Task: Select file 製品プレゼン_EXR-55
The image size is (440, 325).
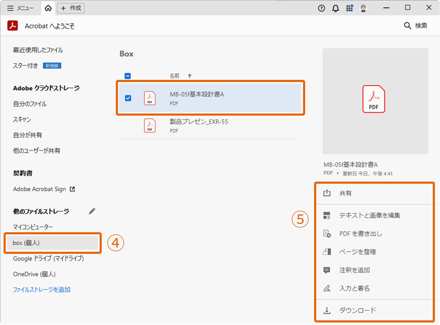Action: pos(199,122)
